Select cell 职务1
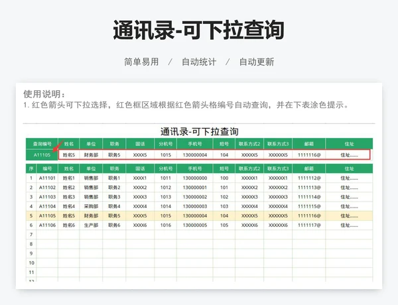Viewport: 398px width, 305px height. pyautogui.click(x=114, y=178)
